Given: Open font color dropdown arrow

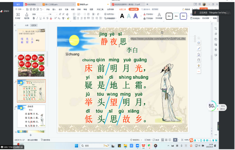Looking at the screenshot, I should click(x=53, y=18).
